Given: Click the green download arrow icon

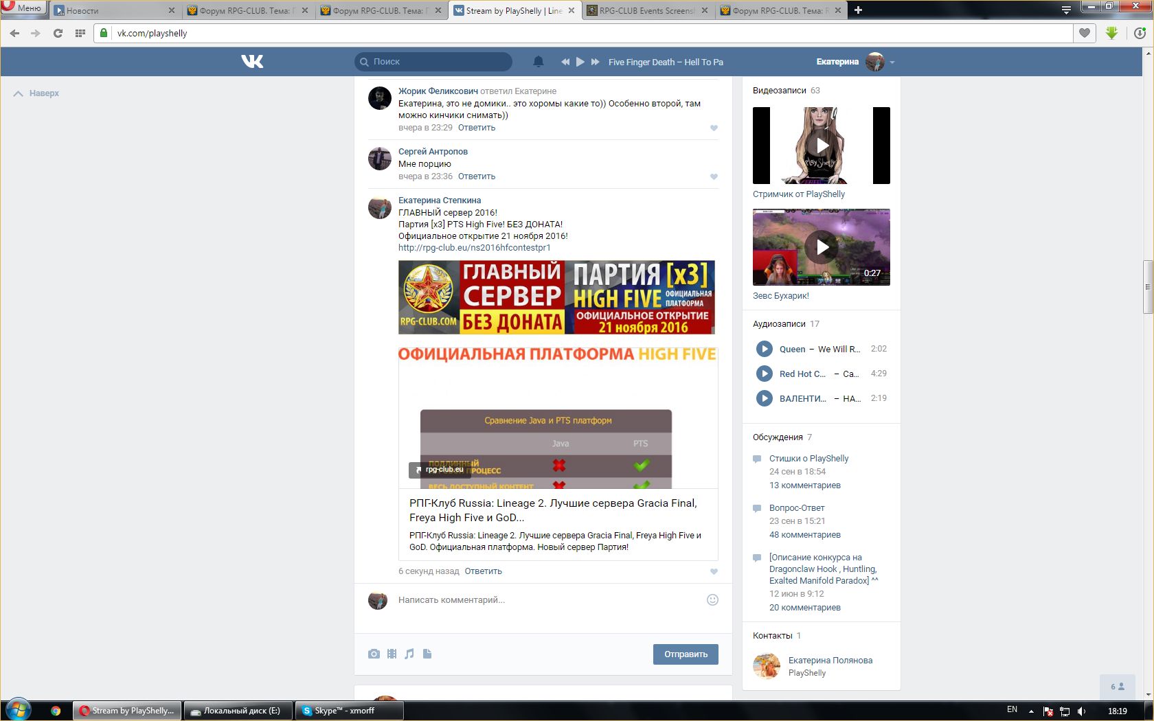Looking at the screenshot, I should [x=1112, y=33].
